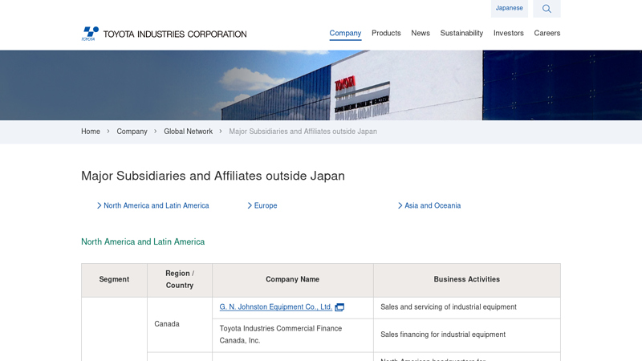Open the Careers menu
Viewport: 642px width, 361px height.
pyautogui.click(x=547, y=33)
